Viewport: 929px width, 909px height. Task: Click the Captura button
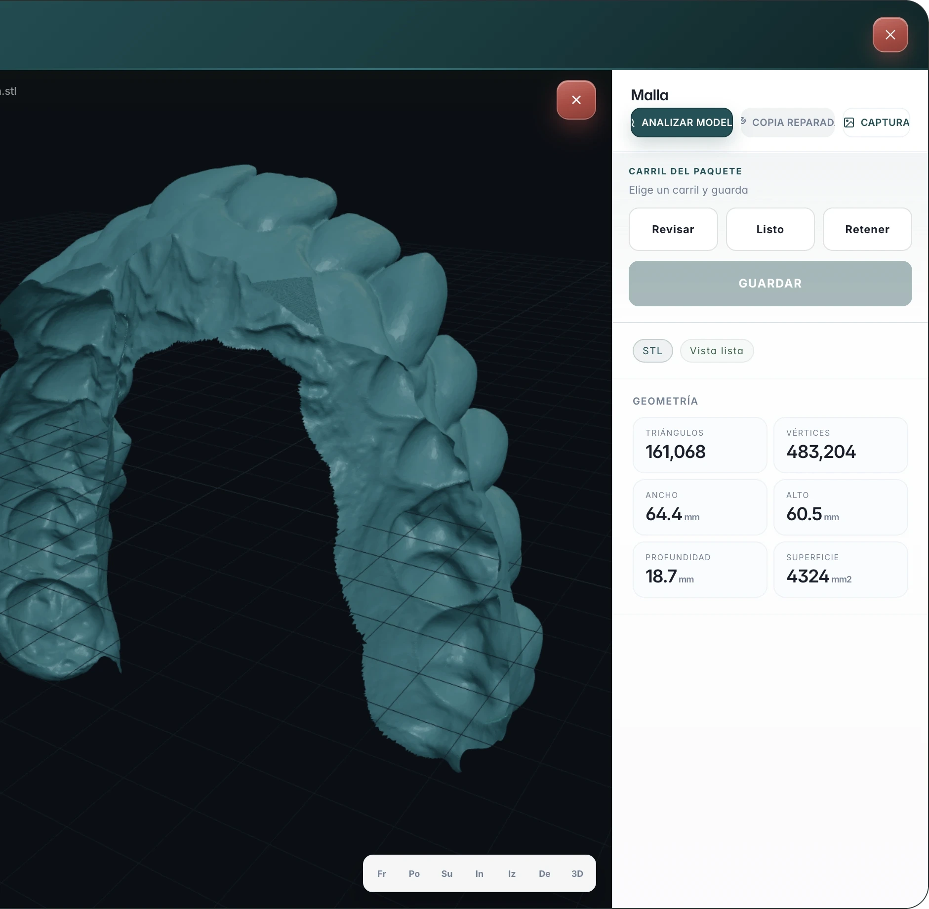[x=876, y=123]
